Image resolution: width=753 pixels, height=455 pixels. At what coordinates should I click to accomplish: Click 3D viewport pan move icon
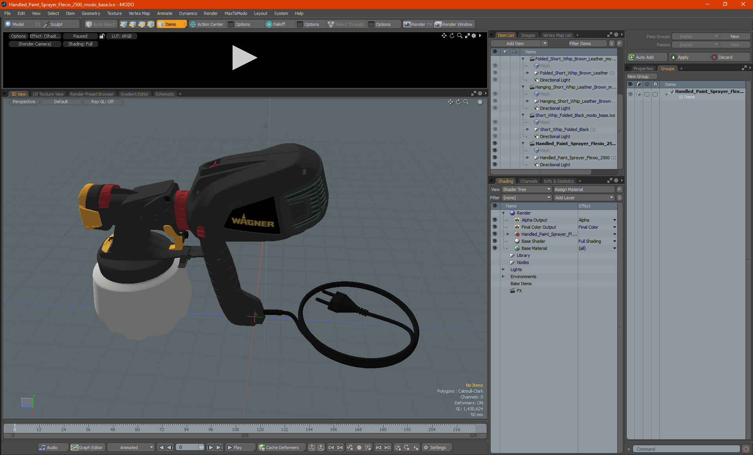coord(450,102)
